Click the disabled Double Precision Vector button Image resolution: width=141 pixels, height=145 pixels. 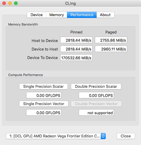tap(96, 104)
